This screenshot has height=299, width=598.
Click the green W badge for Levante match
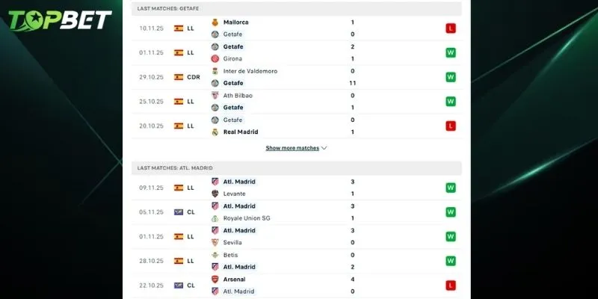[x=451, y=188]
